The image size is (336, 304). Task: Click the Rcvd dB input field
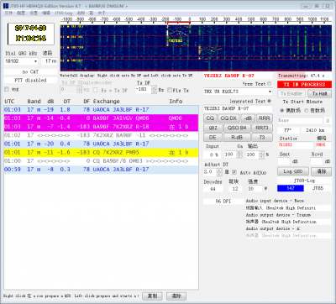pos(317,161)
